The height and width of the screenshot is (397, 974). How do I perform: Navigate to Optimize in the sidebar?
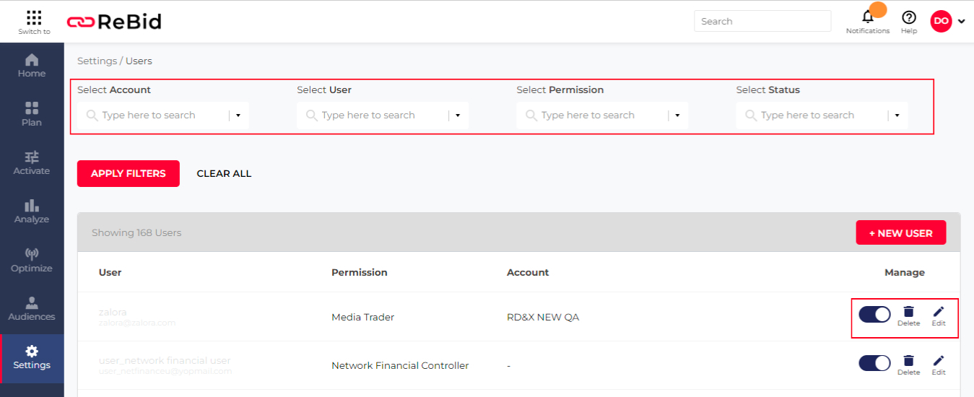pyautogui.click(x=32, y=261)
